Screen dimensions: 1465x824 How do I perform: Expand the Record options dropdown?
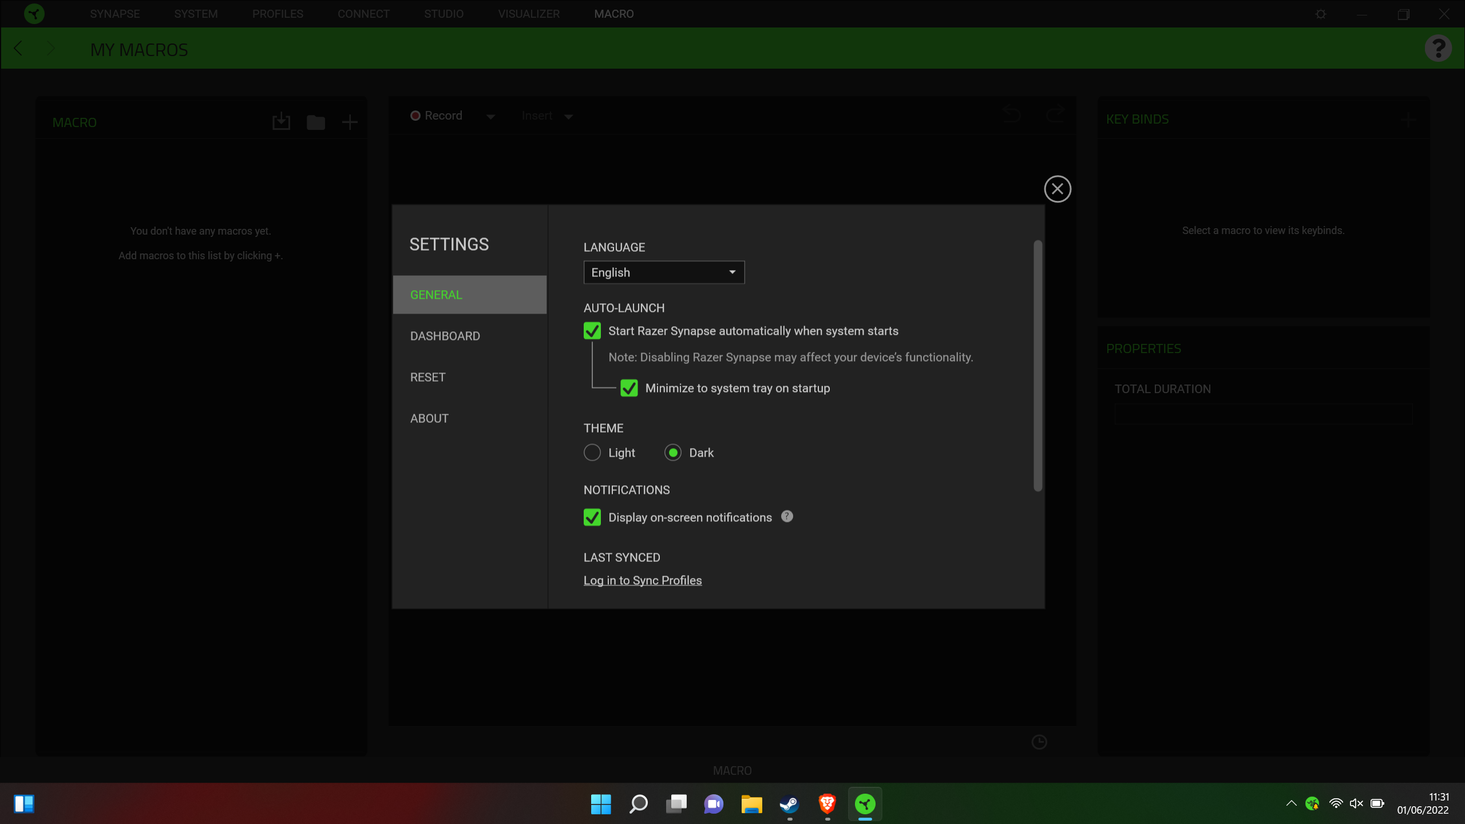(490, 116)
